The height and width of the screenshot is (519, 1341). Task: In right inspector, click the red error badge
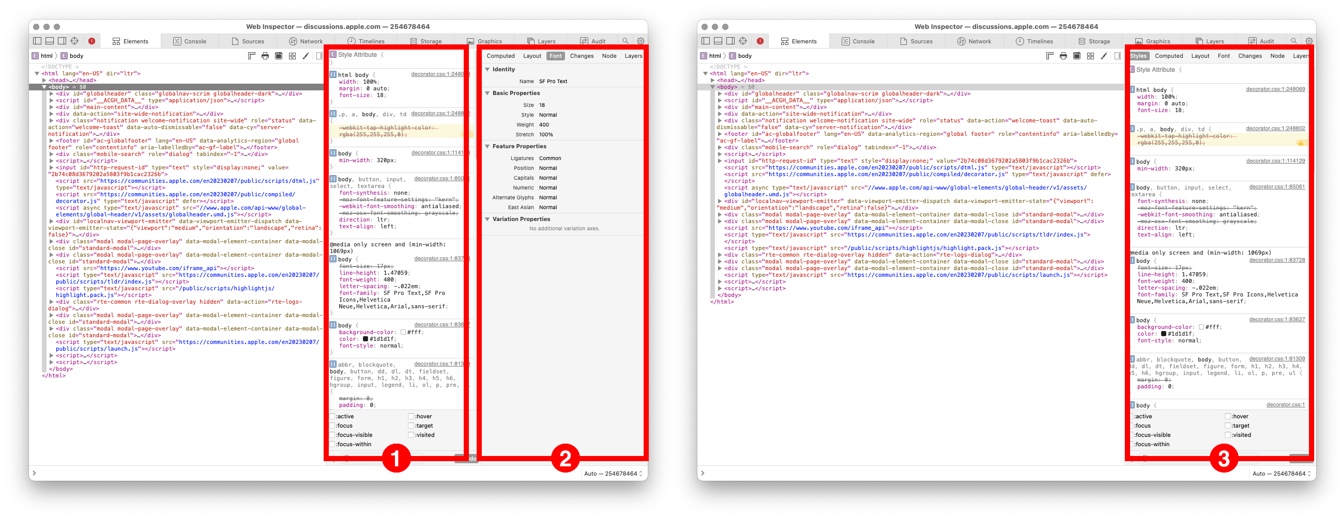point(760,41)
